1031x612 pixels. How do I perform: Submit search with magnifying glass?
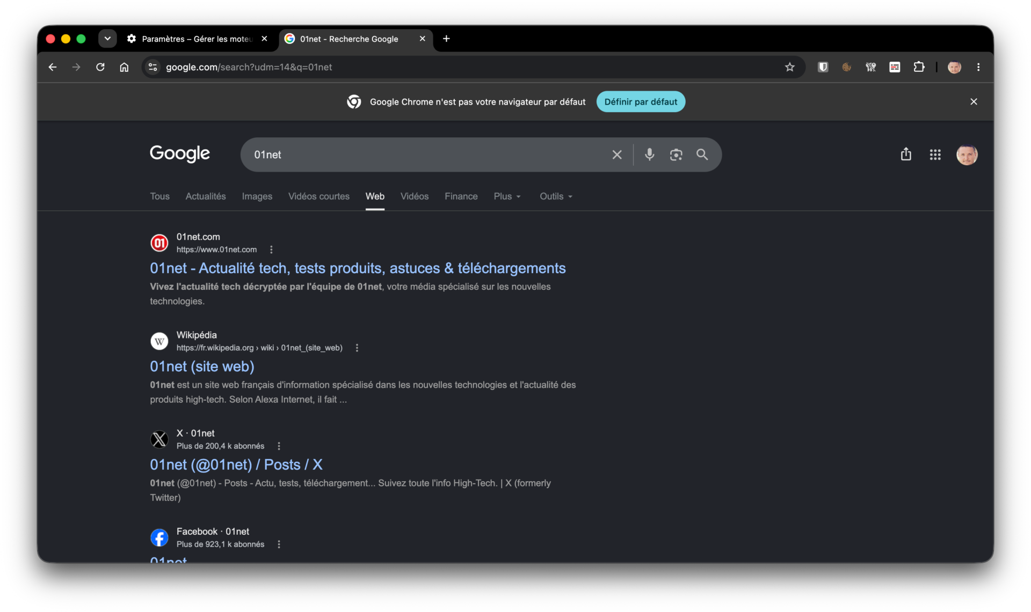pyautogui.click(x=702, y=154)
